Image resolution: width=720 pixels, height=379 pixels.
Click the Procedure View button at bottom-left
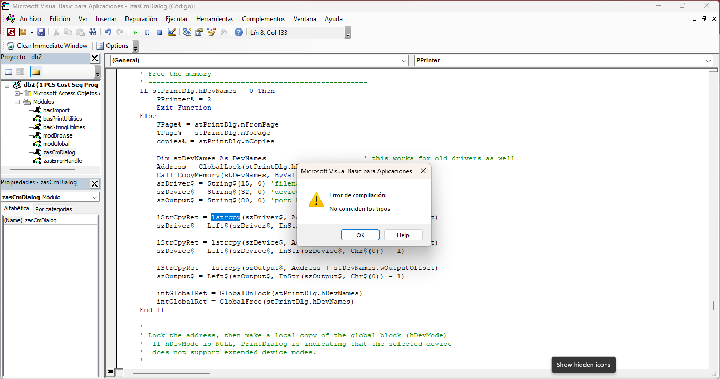pos(110,373)
